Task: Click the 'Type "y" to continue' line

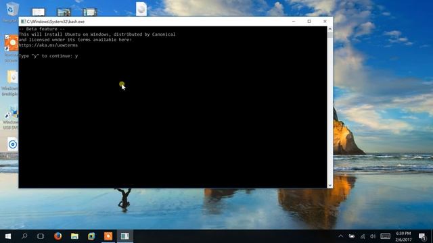Action: pos(48,56)
